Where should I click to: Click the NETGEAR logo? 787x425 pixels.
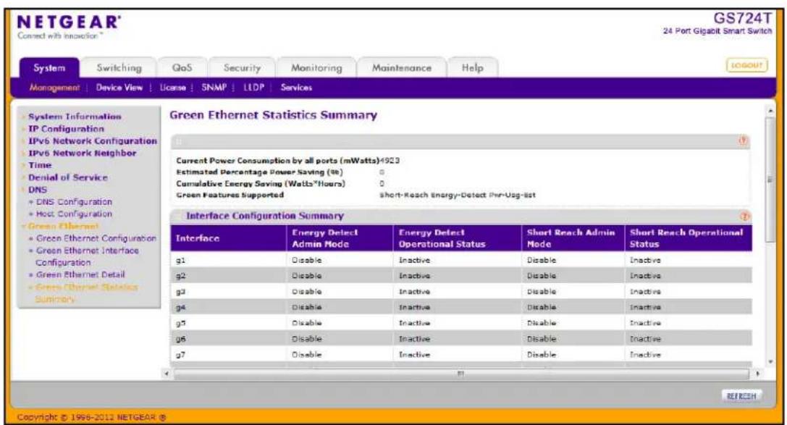(68, 22)
